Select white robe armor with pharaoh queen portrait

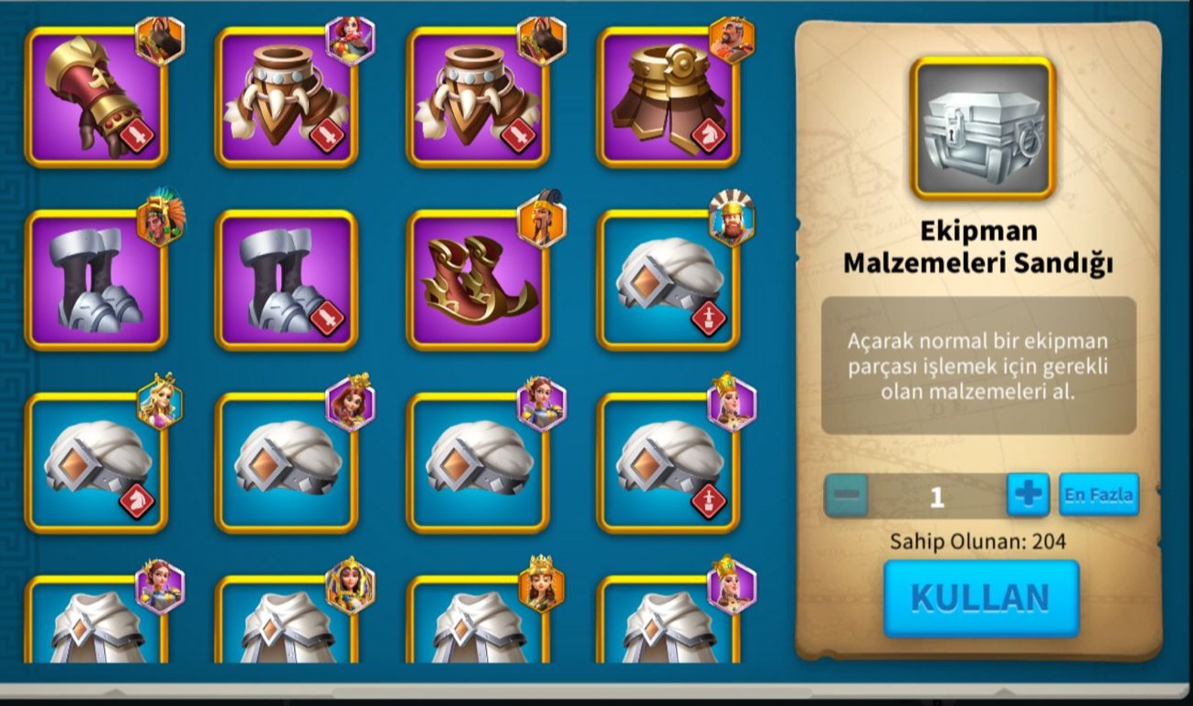pyautogui.click(x=287, y=619)
